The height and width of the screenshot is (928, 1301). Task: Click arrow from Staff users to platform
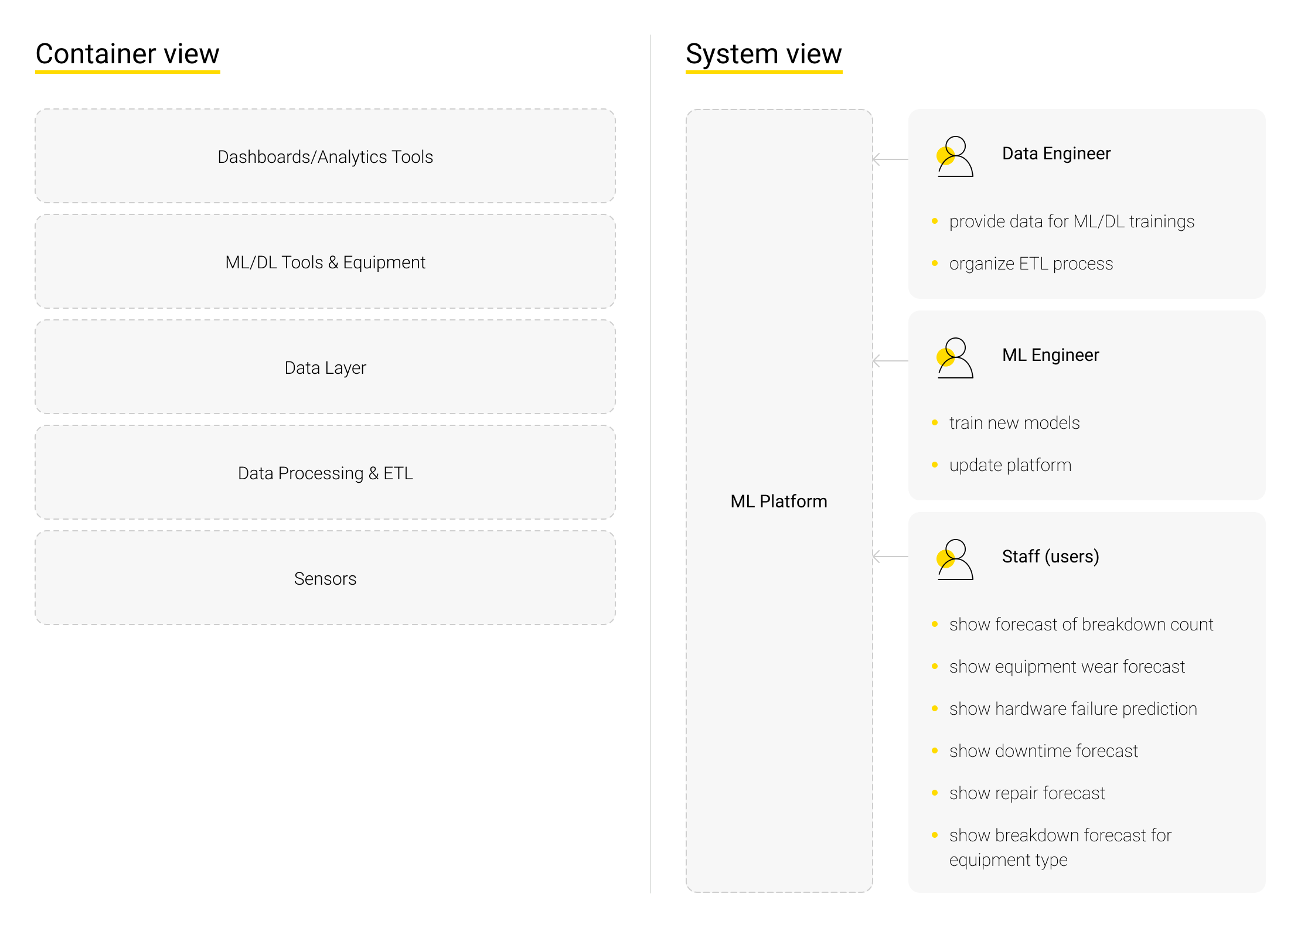[890, 557]
